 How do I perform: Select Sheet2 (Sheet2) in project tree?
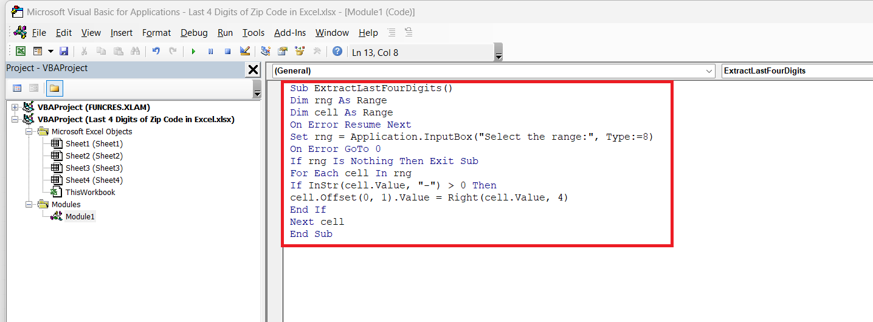tap(94, 156)
